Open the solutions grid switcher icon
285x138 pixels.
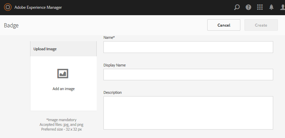(x=260, y=7)
